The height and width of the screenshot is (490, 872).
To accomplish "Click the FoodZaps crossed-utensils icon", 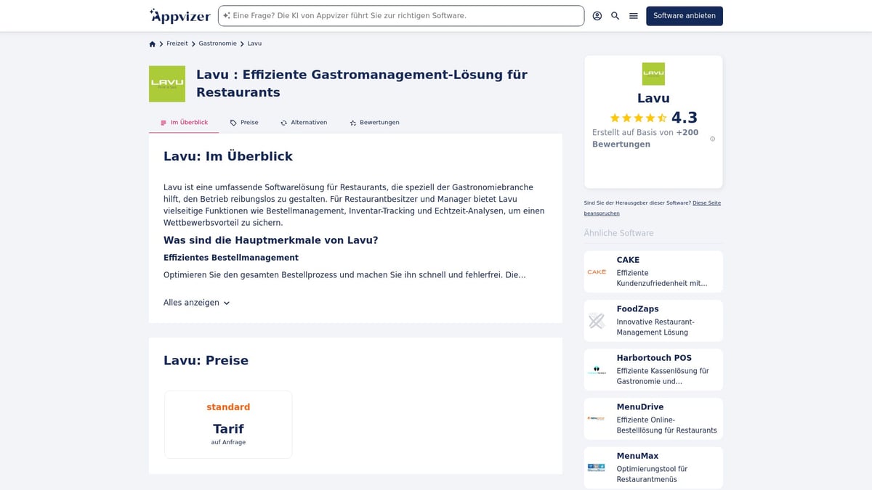I will click(x=596, y=320).
